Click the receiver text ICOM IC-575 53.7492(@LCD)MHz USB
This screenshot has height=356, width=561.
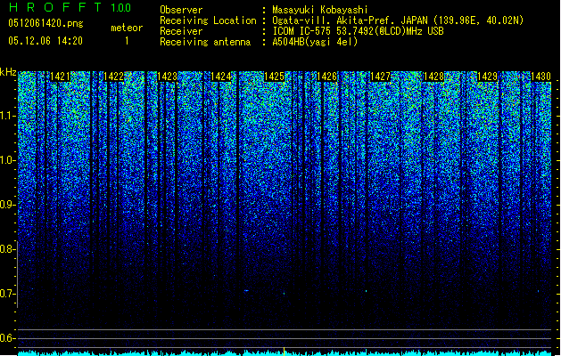[x=358, y=31]
